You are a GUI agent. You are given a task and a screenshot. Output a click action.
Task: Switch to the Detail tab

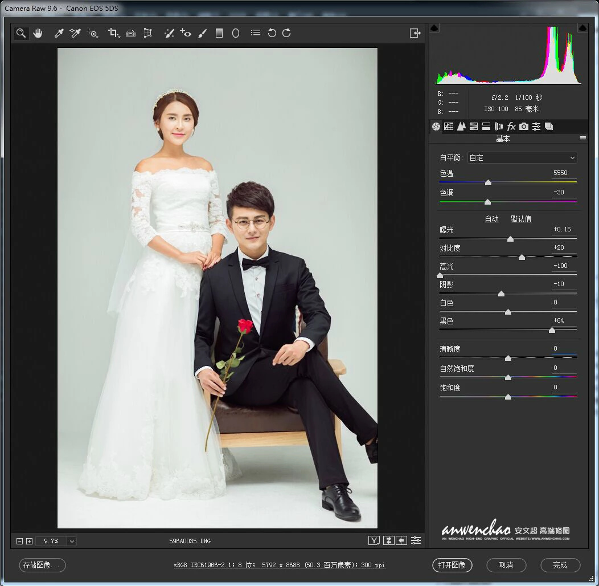[461, 127]
